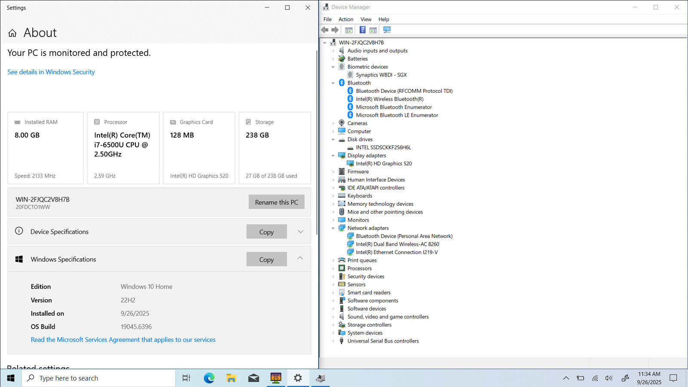Click the Home icon in Settings
Viewport: 688px width, 387px height.
click(12, 33)
